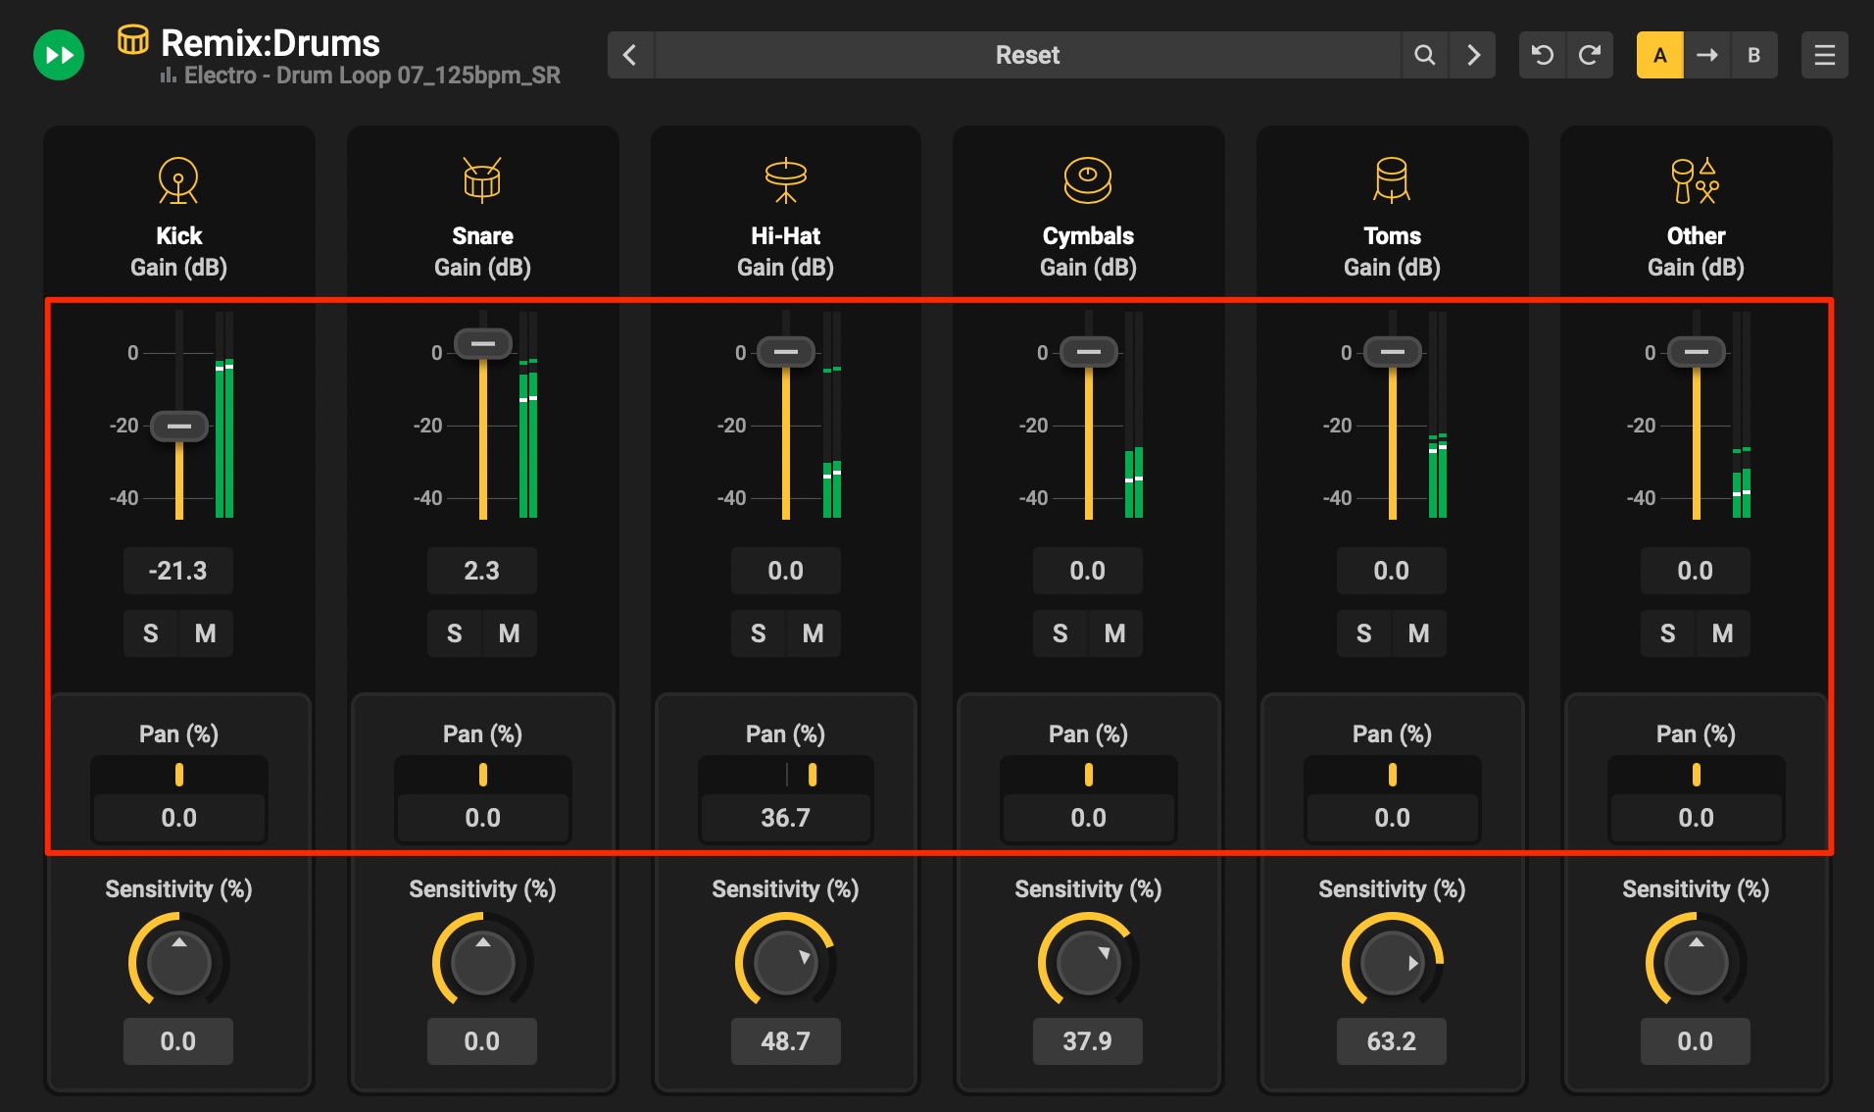Click the Cymbals gain fader handle
The width and height of the screenshot is (1874, 1112).
1089,352
